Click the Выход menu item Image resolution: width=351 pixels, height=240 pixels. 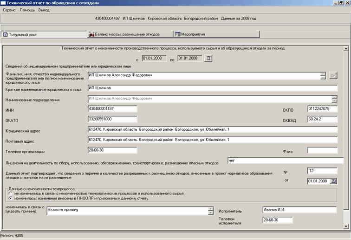pos(44,10)
